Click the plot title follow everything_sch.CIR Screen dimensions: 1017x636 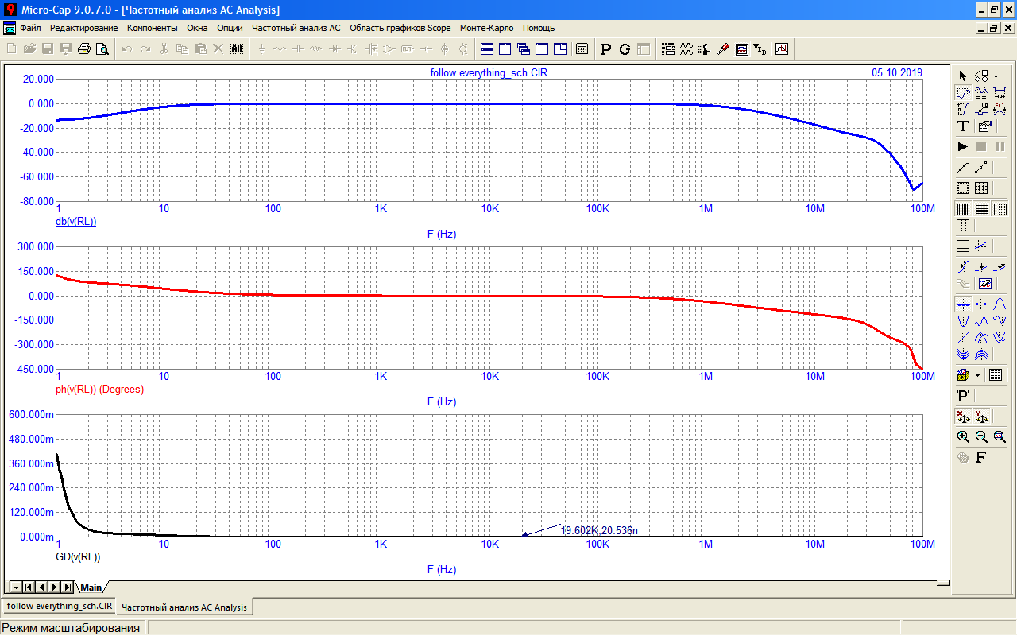[489, 72]
